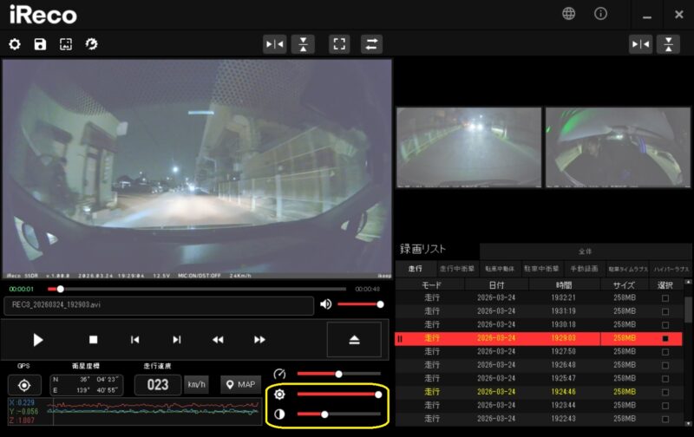The image size is (694, 437).
Task: Open the info icon in title bar
Action: pos(600,14)
